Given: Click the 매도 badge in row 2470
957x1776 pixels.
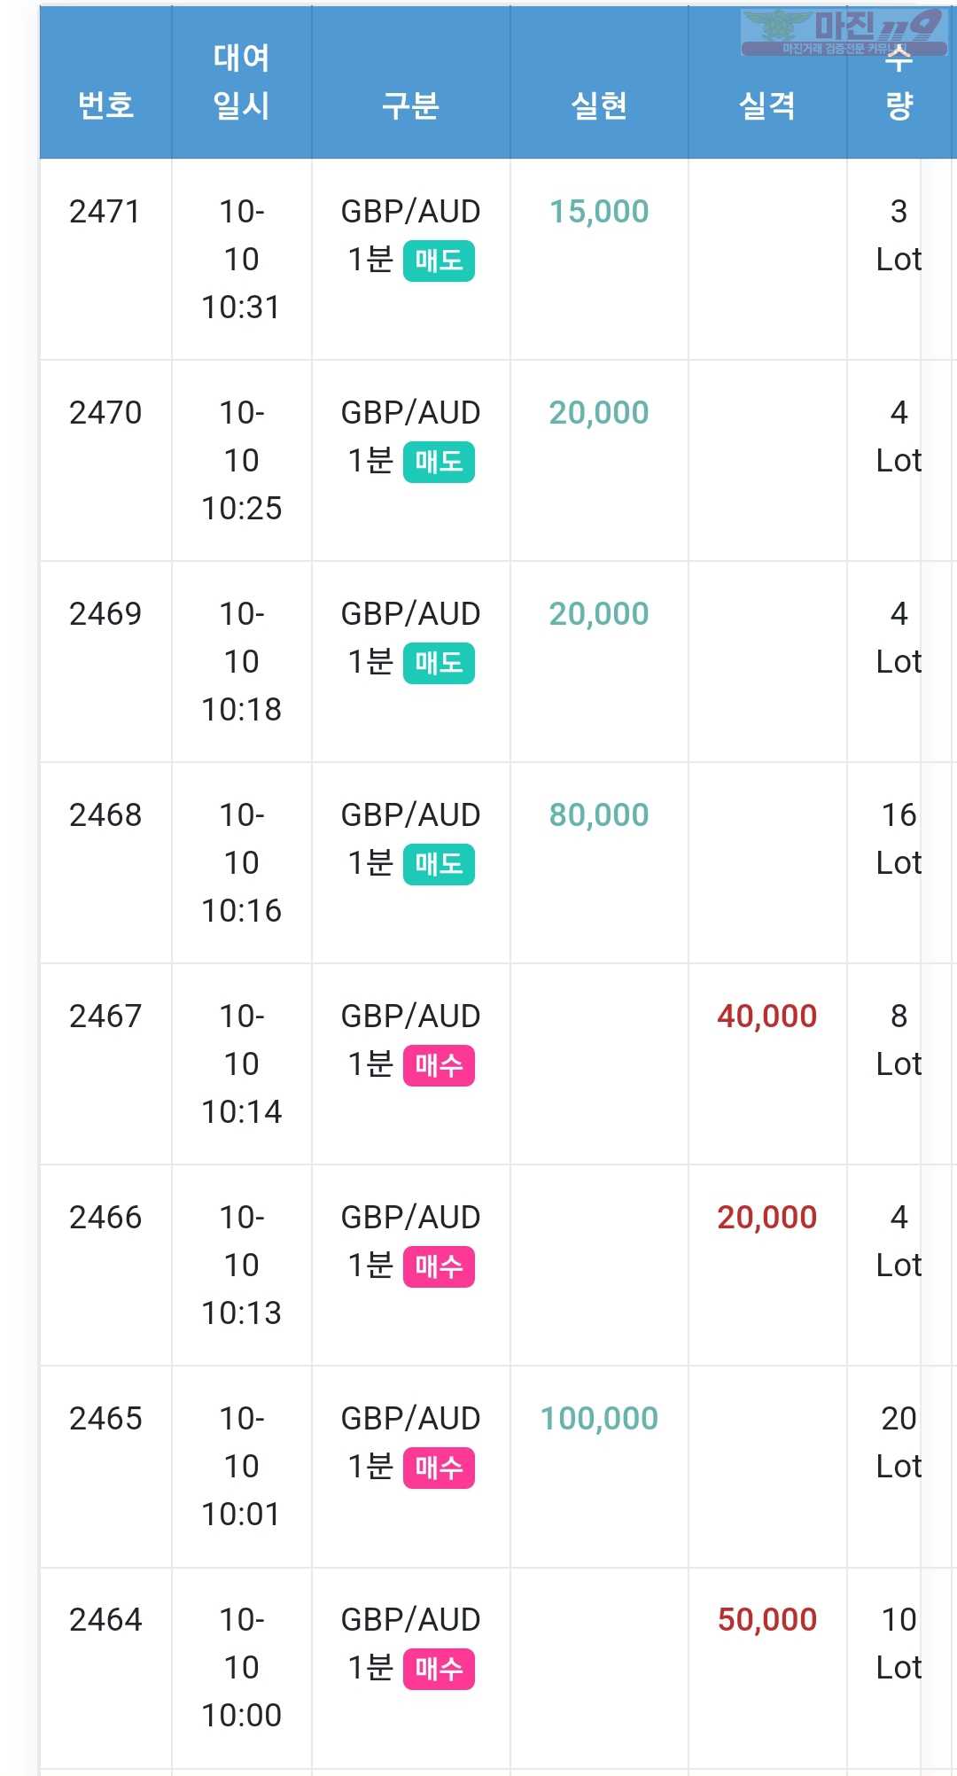Looking at the screenshot, I should (439, 462).
